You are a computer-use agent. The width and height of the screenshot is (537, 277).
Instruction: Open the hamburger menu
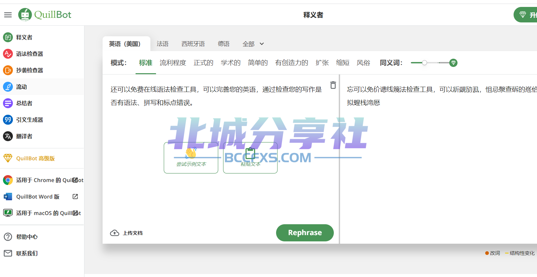click(x=8, y=15)
